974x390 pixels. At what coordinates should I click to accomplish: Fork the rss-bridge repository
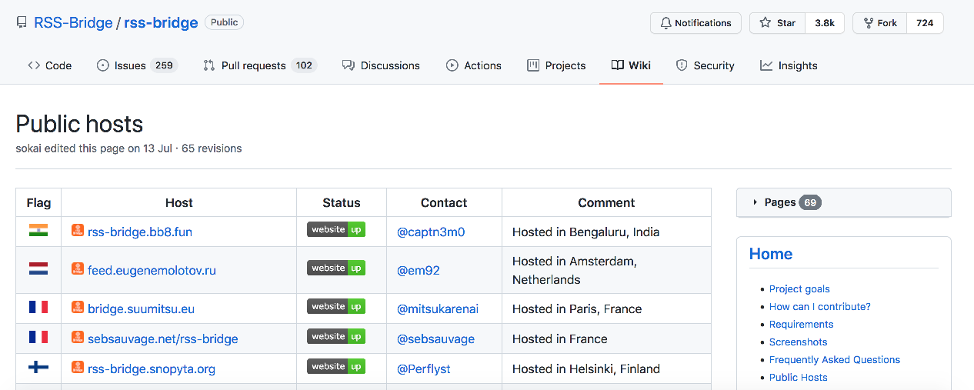tap(879, 23)
